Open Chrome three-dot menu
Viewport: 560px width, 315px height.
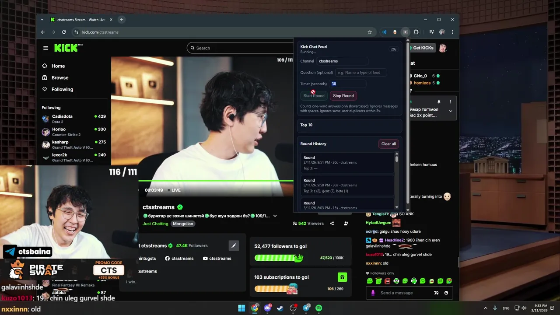[452, 32]
